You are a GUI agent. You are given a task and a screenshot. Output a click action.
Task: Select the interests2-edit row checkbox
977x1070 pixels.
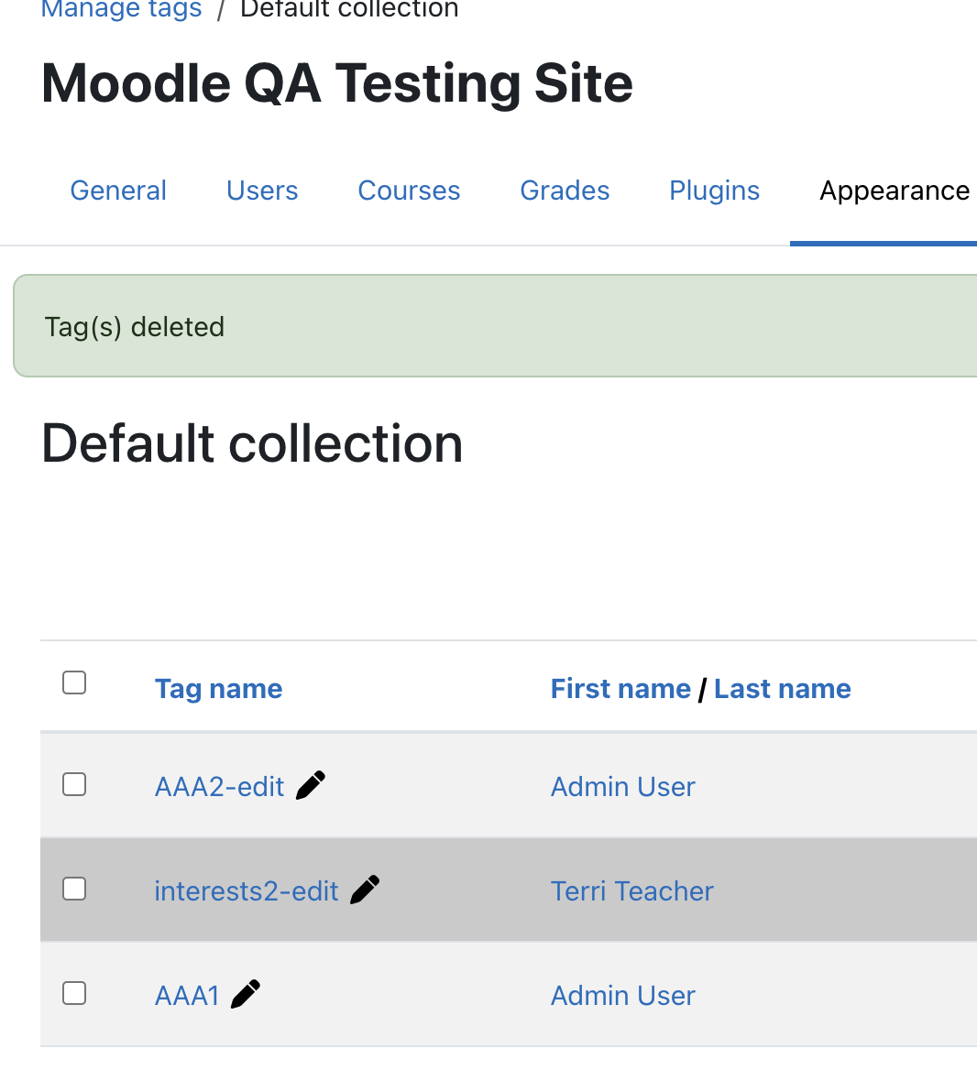point(73,890)
